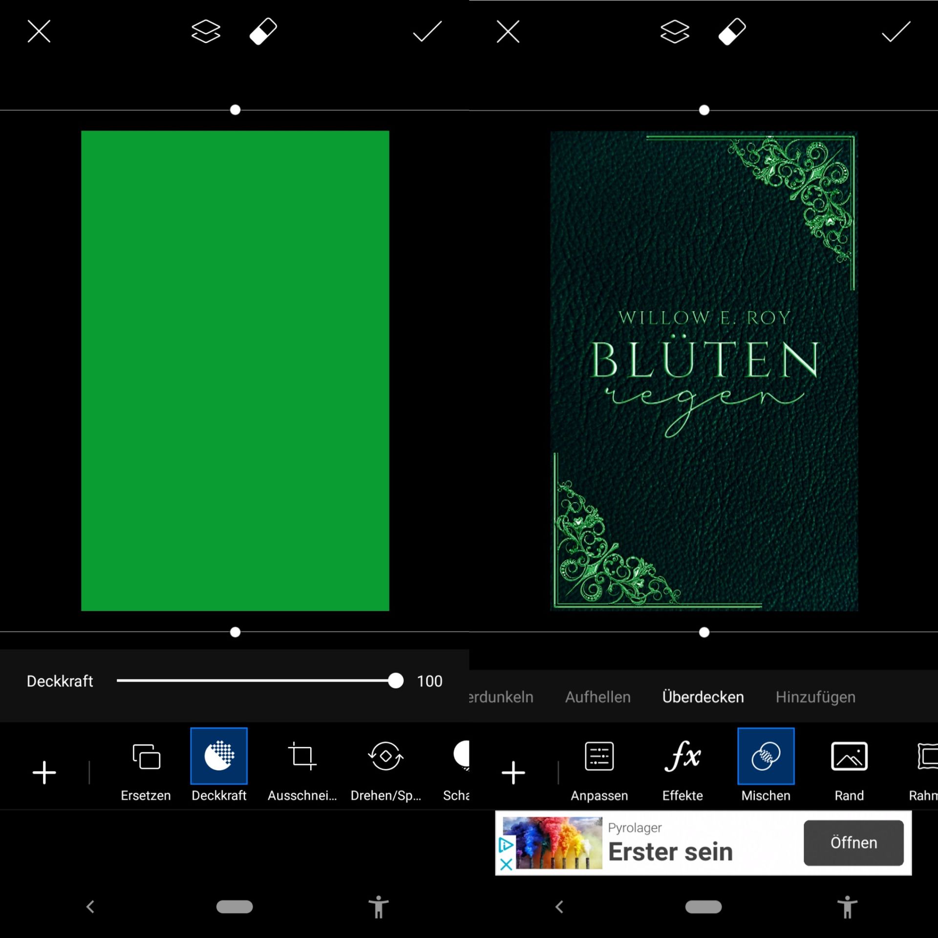This screenshot has height=938, width=938.
Task: Tap the green image layer
Action: pyautogui.click(x=235, y=370)
